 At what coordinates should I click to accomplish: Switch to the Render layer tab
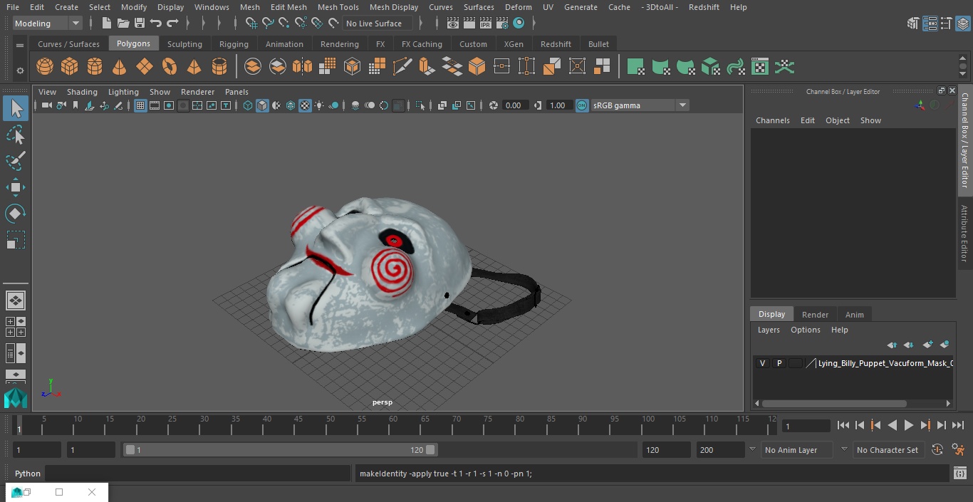pos(815,315)
